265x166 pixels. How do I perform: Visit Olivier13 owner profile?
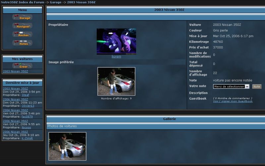(x=28, y=106)
